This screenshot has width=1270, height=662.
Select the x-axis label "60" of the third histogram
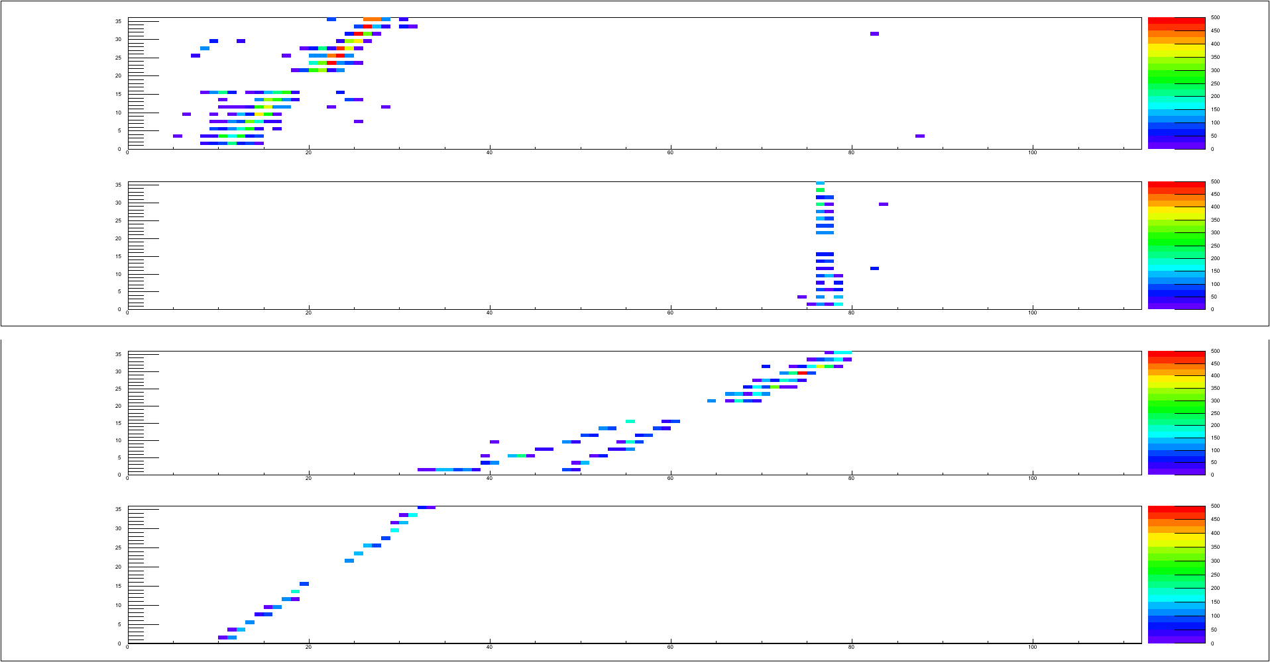(670, 479)
